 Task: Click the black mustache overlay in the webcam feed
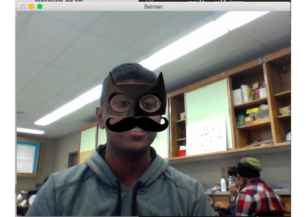137,125
